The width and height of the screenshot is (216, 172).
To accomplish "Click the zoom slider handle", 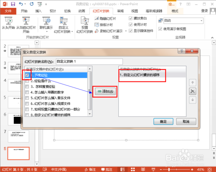I will tap(169, 169).
